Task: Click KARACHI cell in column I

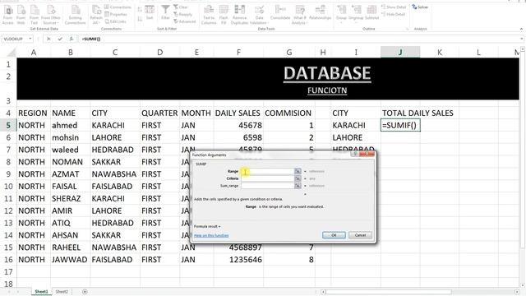Action: [356, 125]
